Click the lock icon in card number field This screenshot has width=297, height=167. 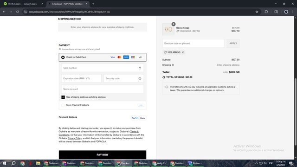(x=140, y=68)
